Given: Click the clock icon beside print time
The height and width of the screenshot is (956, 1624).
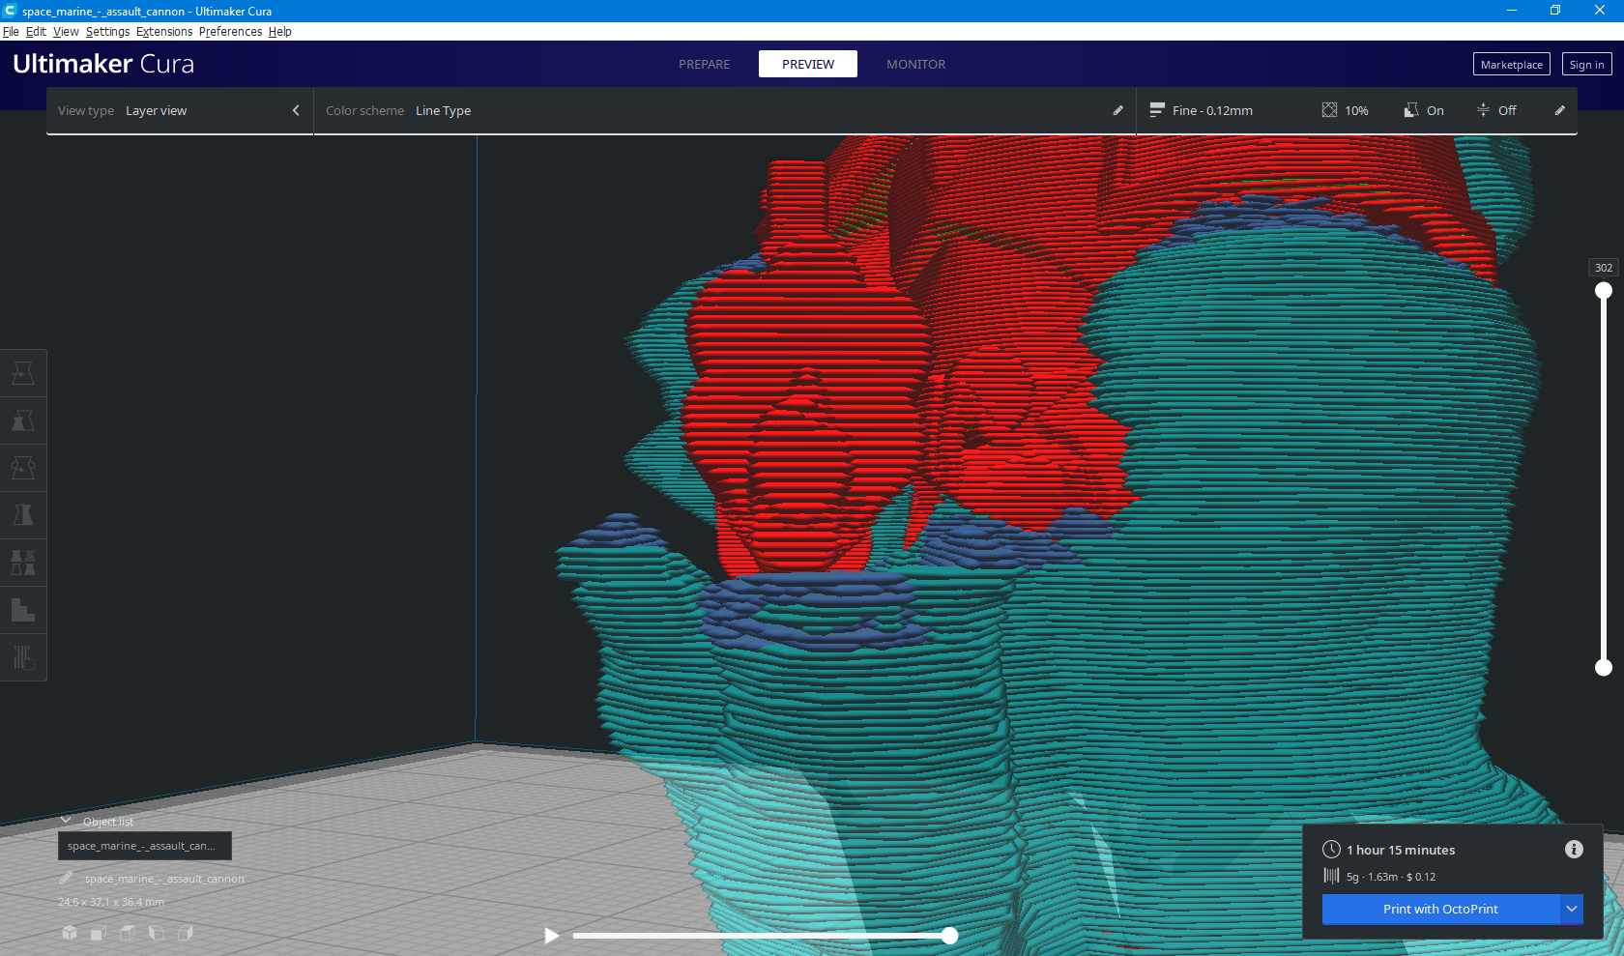Looking at the screenshot, I should click(1331, 850).
